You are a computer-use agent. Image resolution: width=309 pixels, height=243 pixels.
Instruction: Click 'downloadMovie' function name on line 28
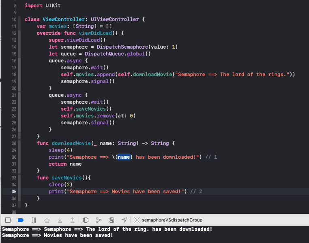tap(71, 143)
